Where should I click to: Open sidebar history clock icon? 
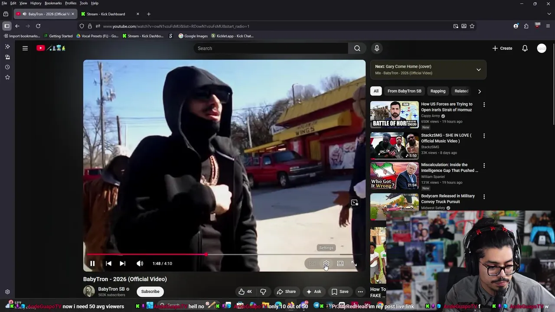pyautogui.click(x=7, y=67)
